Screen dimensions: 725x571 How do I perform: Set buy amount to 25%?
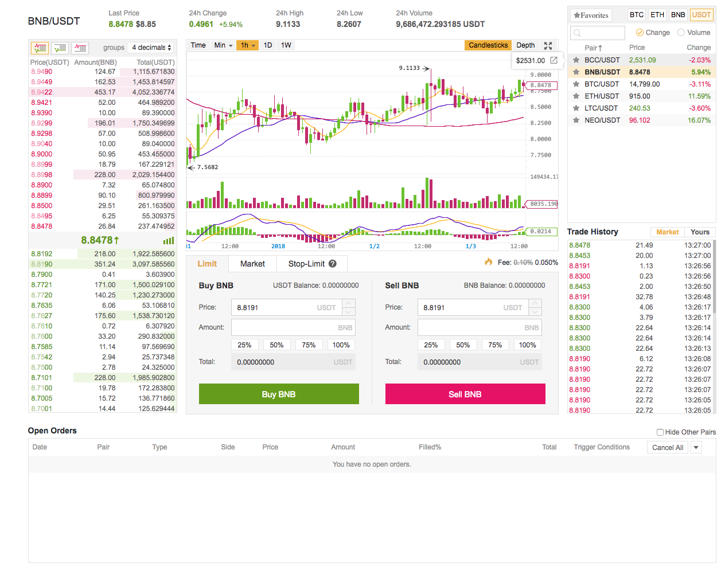[244, 345]
